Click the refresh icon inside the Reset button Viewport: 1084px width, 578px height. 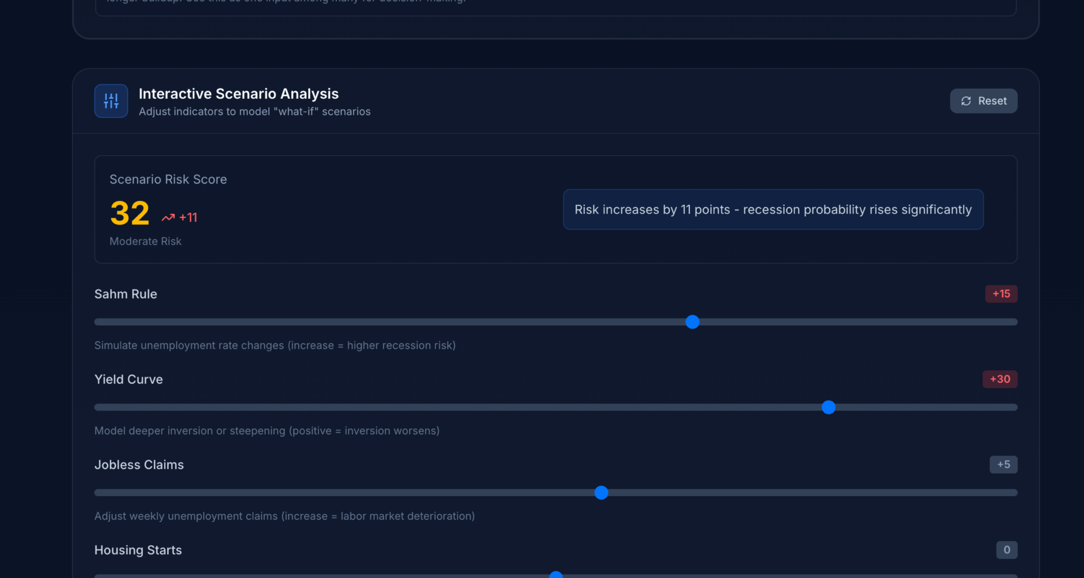(x=966, y=101)
